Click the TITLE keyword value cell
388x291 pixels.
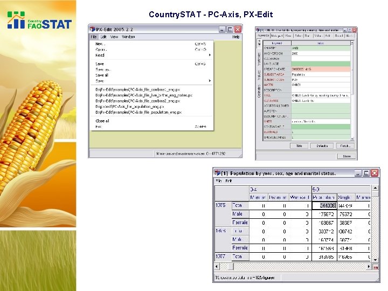pyautogui.click(x=321, y=95)
